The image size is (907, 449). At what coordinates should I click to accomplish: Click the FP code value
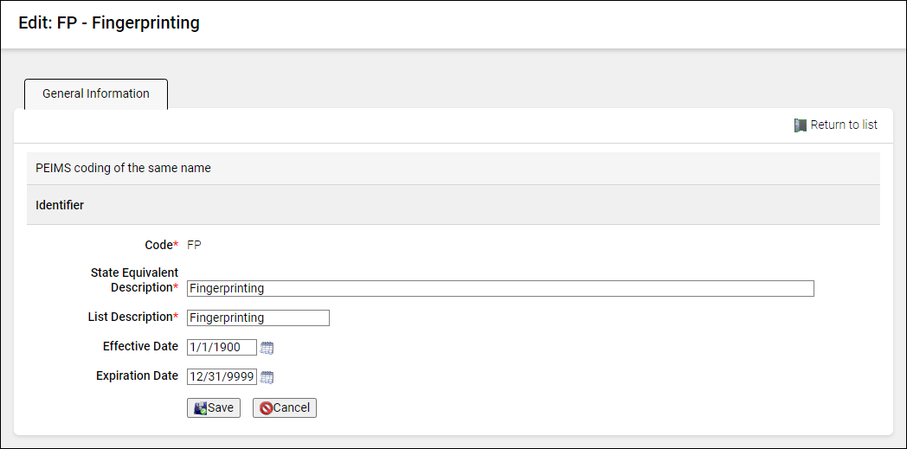click(195, 246)
